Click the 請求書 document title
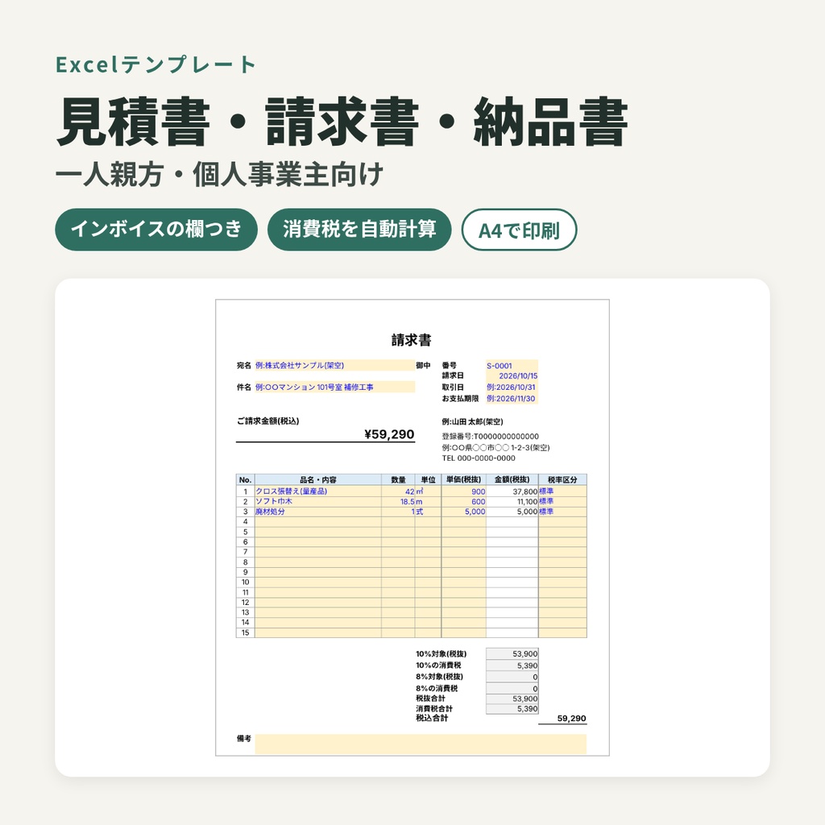The image size is (825, 825). [x=412, y=340]
